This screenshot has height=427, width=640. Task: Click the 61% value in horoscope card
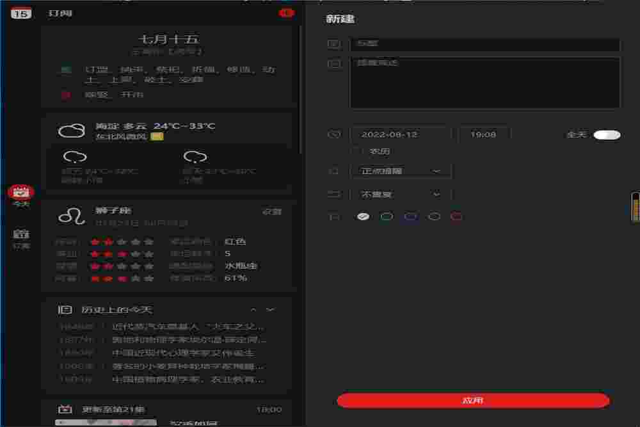pyautogui.click(x=236, y=278)
